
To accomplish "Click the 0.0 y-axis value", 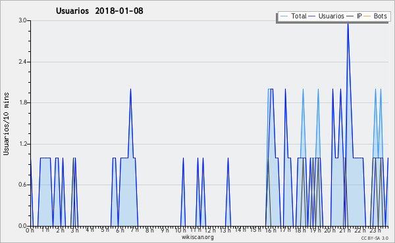I will coord(22,226).
